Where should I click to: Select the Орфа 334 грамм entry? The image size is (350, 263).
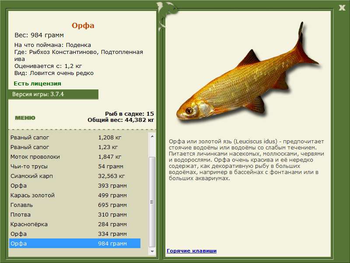click(x=74, y=234)
